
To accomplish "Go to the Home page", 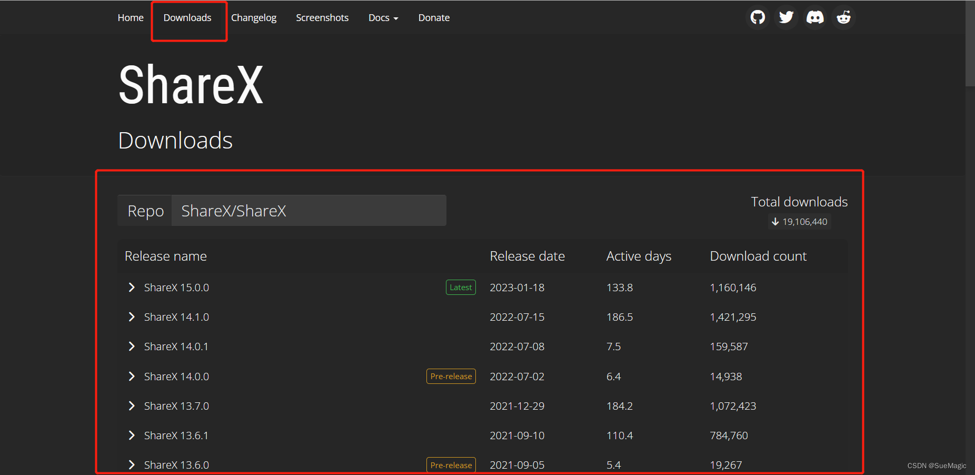I will pos(131,18).
